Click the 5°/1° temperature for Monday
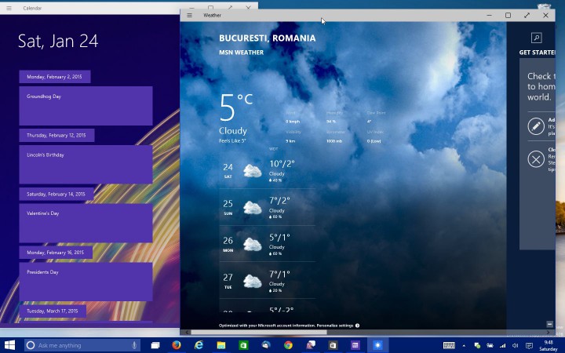The width and height of the screenshot is (565, 353). click(x=279, y=238)
